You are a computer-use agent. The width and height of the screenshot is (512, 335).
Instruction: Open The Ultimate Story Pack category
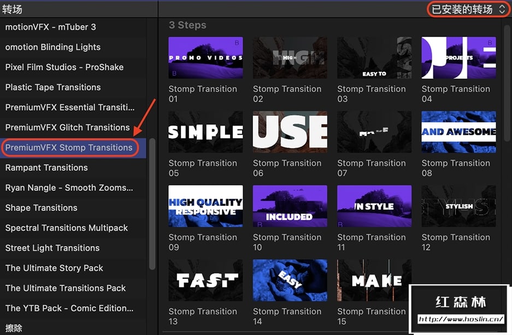(x=73, y=268)
